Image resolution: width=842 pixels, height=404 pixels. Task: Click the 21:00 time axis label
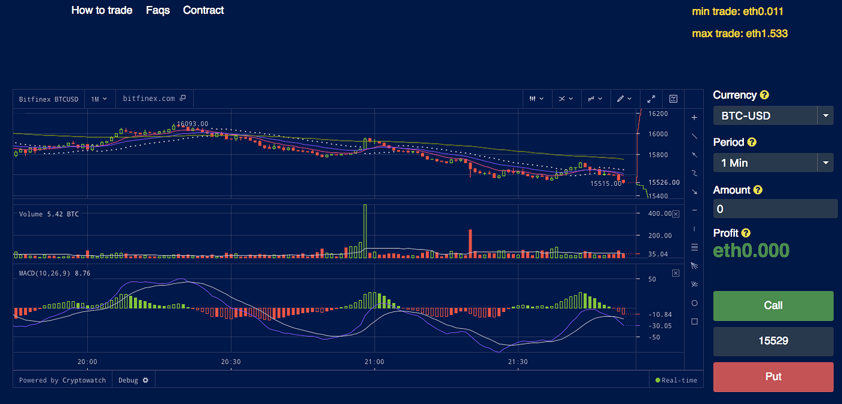coord(374,362)
